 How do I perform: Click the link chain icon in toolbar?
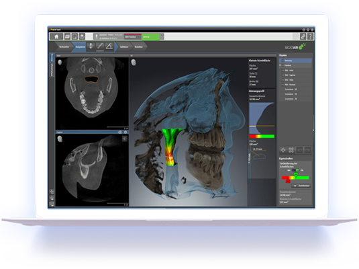click(x=303, y=36)
